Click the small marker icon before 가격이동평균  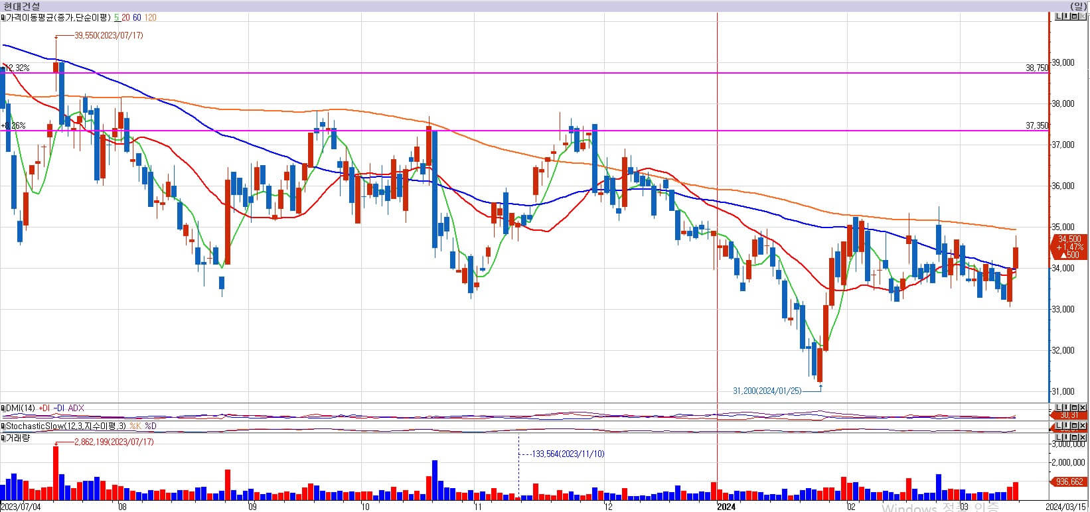[x=3, y=17]
